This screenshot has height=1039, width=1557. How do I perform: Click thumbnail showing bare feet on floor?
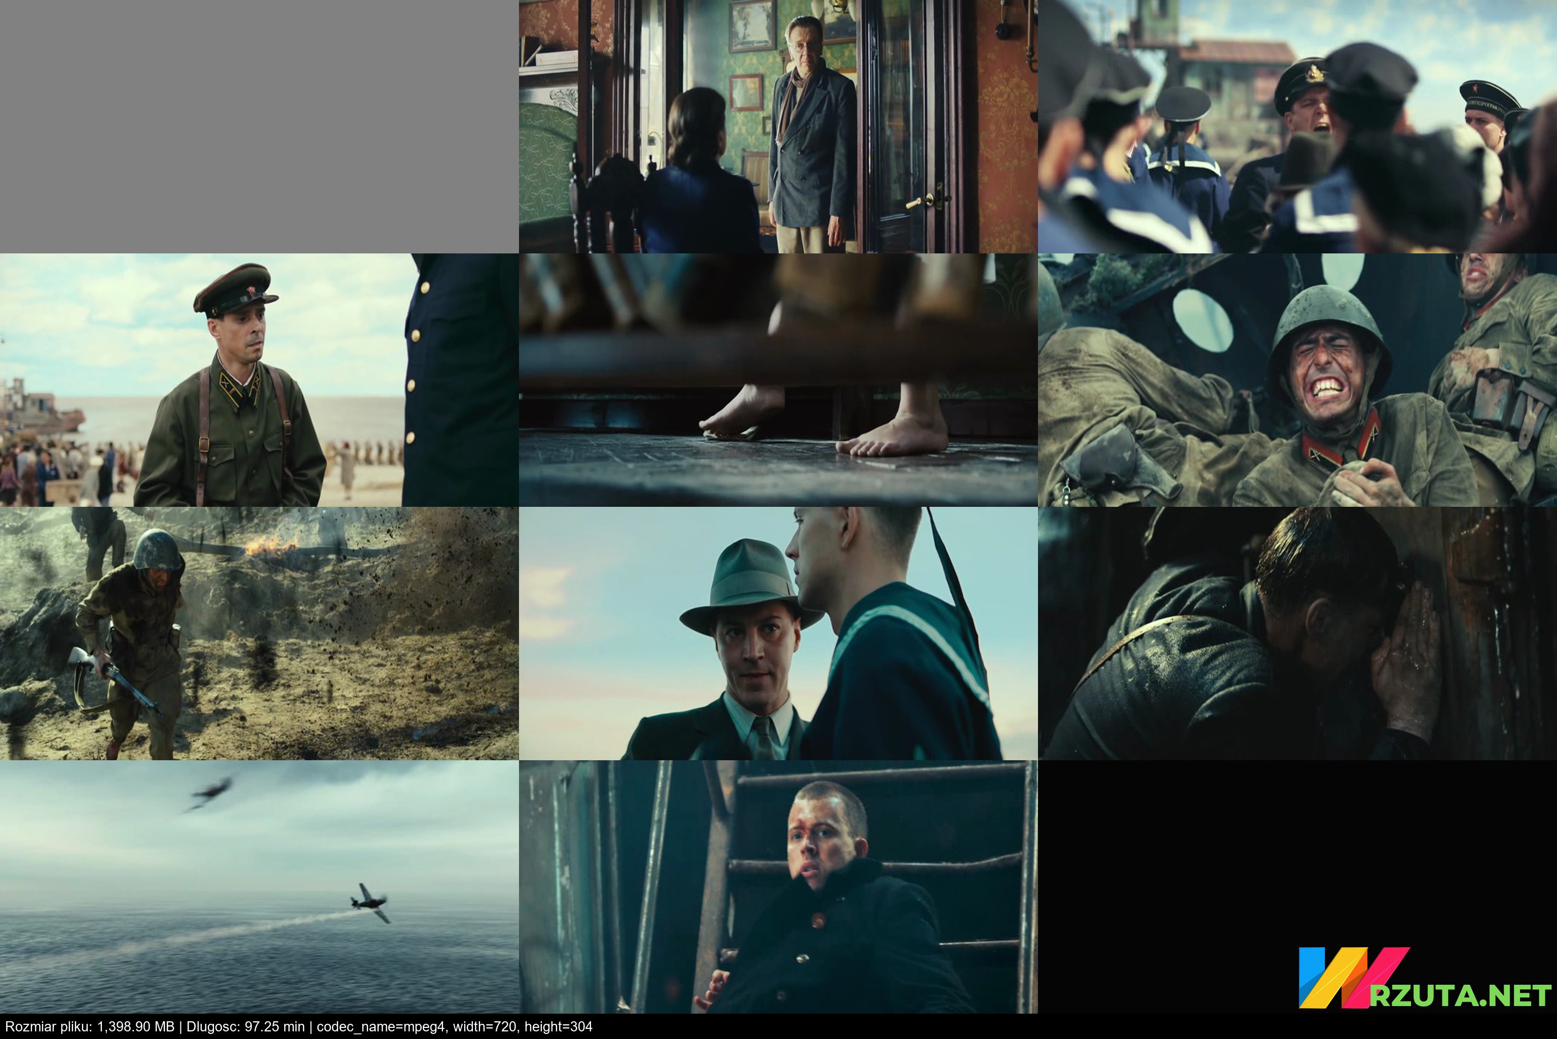point(778,380)
